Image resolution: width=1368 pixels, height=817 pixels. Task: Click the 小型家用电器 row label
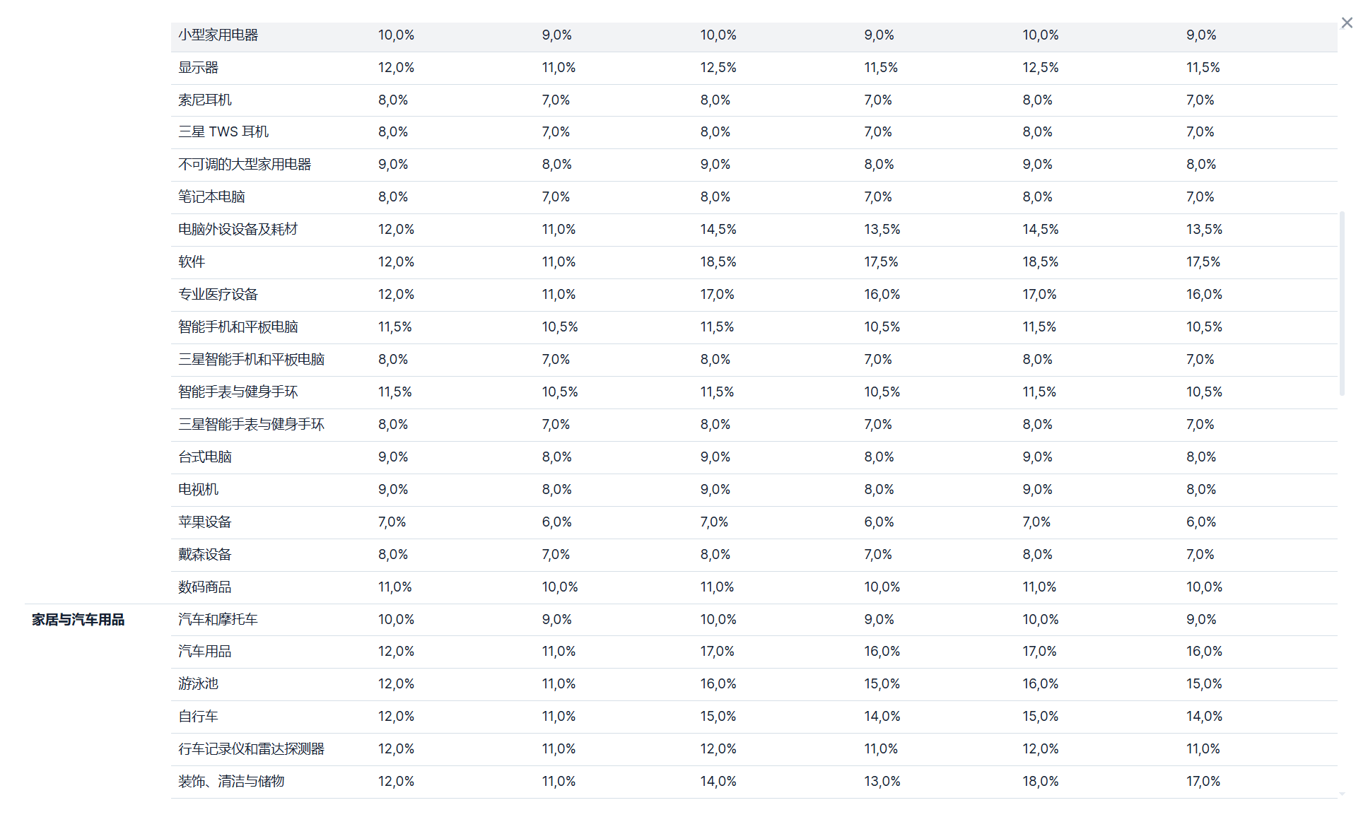[218, 35]
